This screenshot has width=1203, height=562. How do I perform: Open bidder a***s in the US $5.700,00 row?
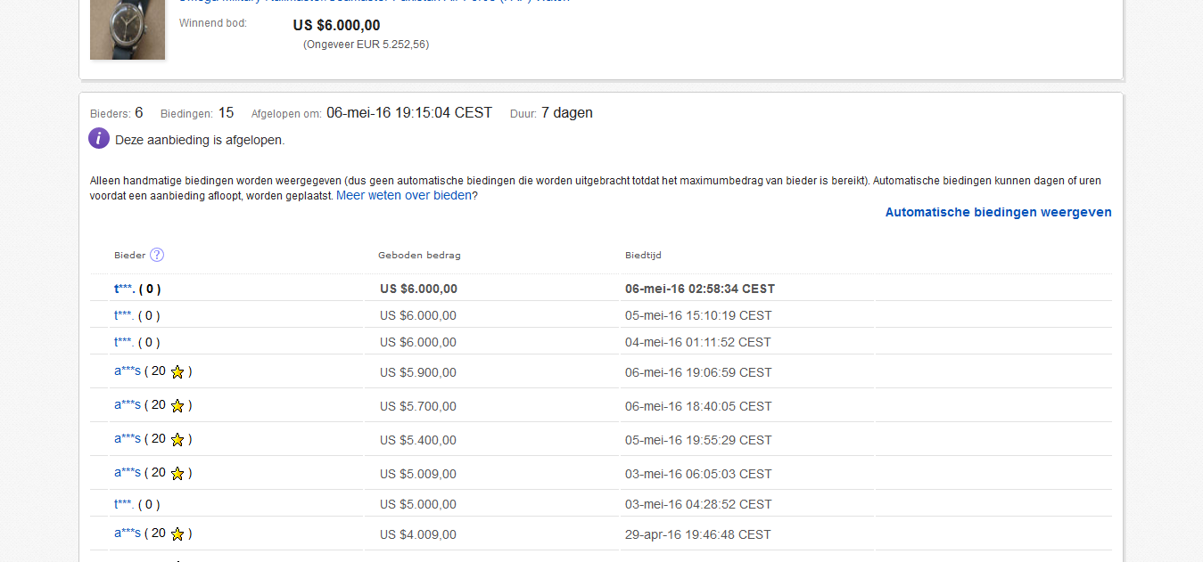[x=128, y=404]
